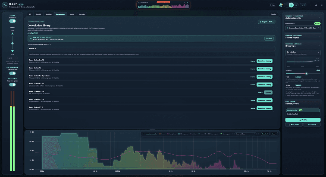This screenshot has height=177, width=326.
Task: Select Untitled profile 1
Action: pos(303,110)
